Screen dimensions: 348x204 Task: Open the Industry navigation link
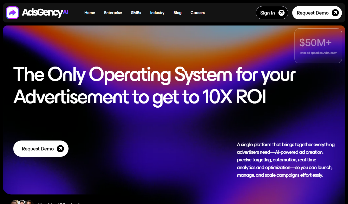click(157, 13)
